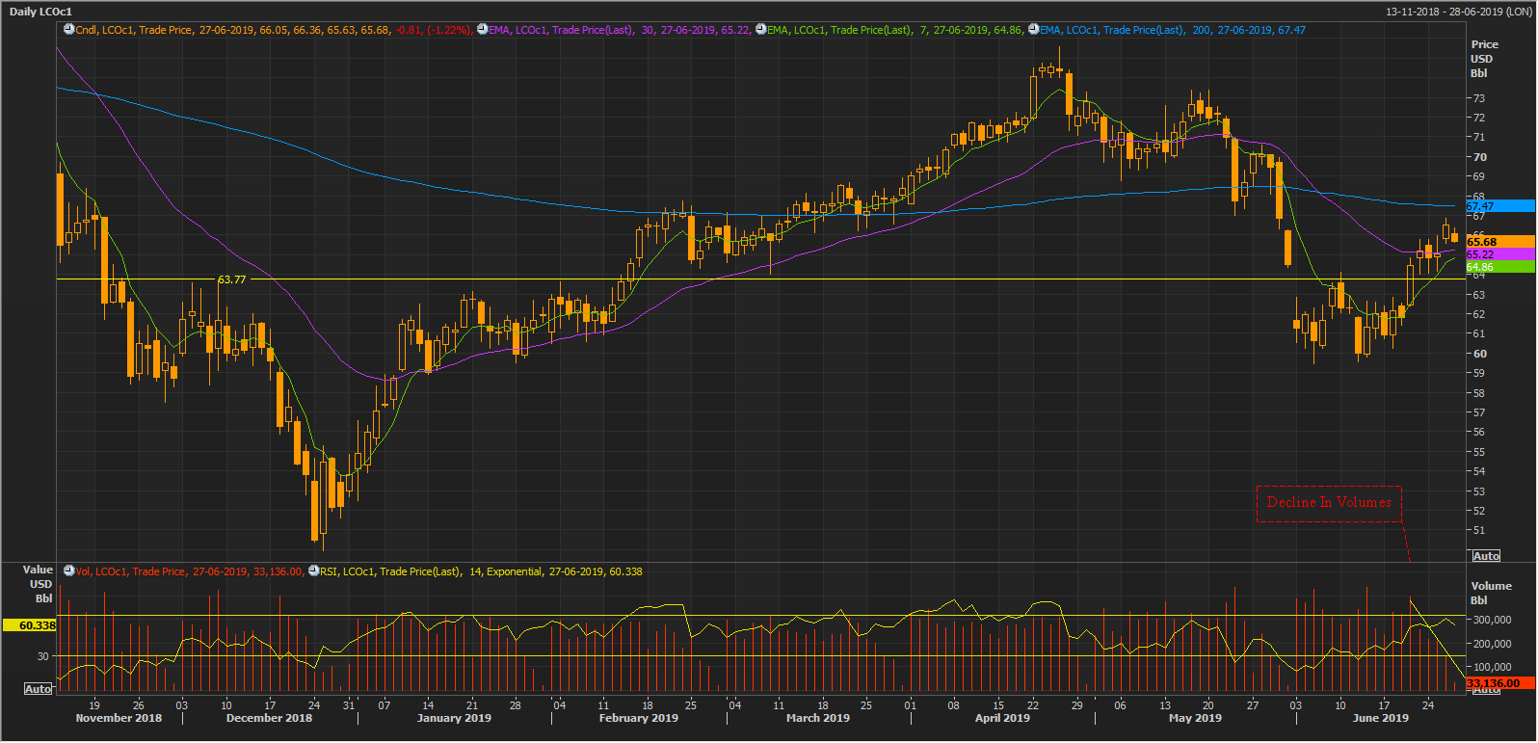
Task: Click the March 2019 axis label
Action: (818, 718)
